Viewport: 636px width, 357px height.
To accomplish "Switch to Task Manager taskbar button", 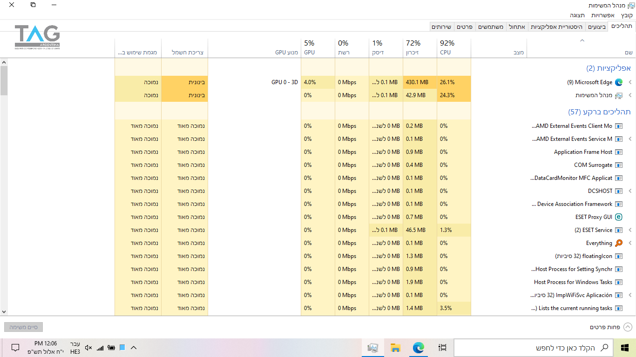I will pos(372,348).
